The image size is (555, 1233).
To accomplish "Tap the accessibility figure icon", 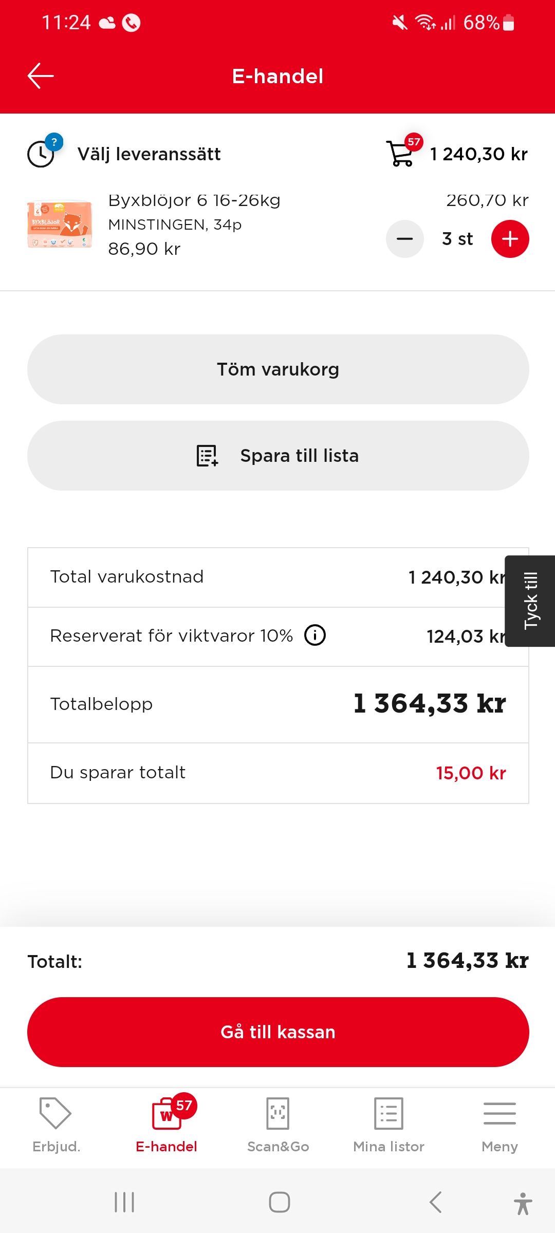I will tap(523, 1203).
